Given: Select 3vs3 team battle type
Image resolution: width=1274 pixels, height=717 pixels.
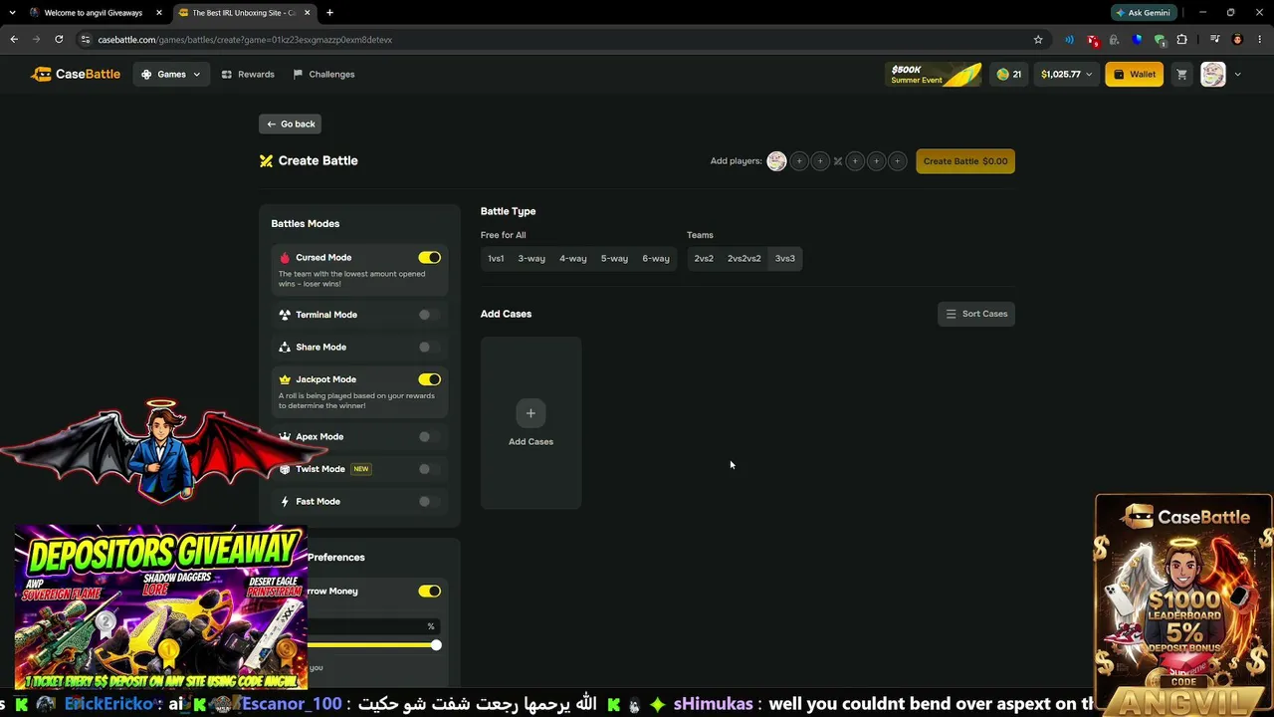Looking at the screenshot, I should pyautogui.click(x=785, y=259).
